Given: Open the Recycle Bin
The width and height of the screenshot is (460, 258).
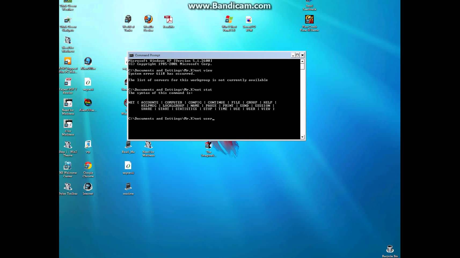Looking at the screenshot, I should tap(390, 249).
